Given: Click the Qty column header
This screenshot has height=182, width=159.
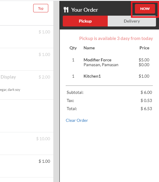Looking at the screenshot, I should pyautogui.click(x=73, y=48).
